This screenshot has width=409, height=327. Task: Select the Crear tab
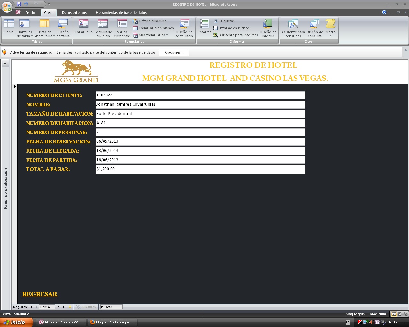pyautogui.click(x=49, y=13)
